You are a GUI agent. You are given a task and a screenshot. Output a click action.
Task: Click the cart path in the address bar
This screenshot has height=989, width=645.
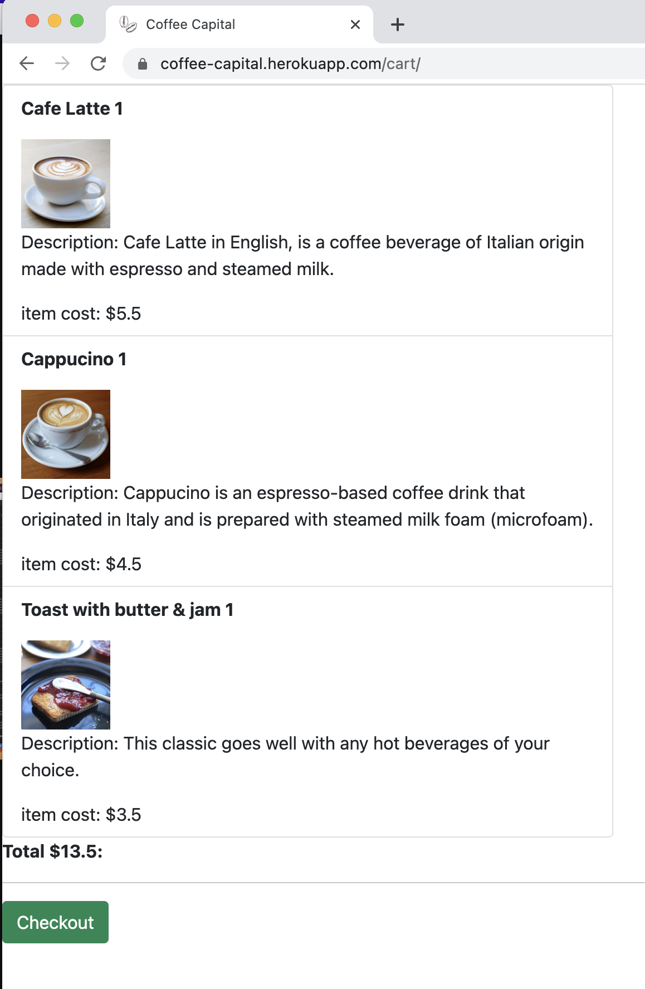[400, 63]
